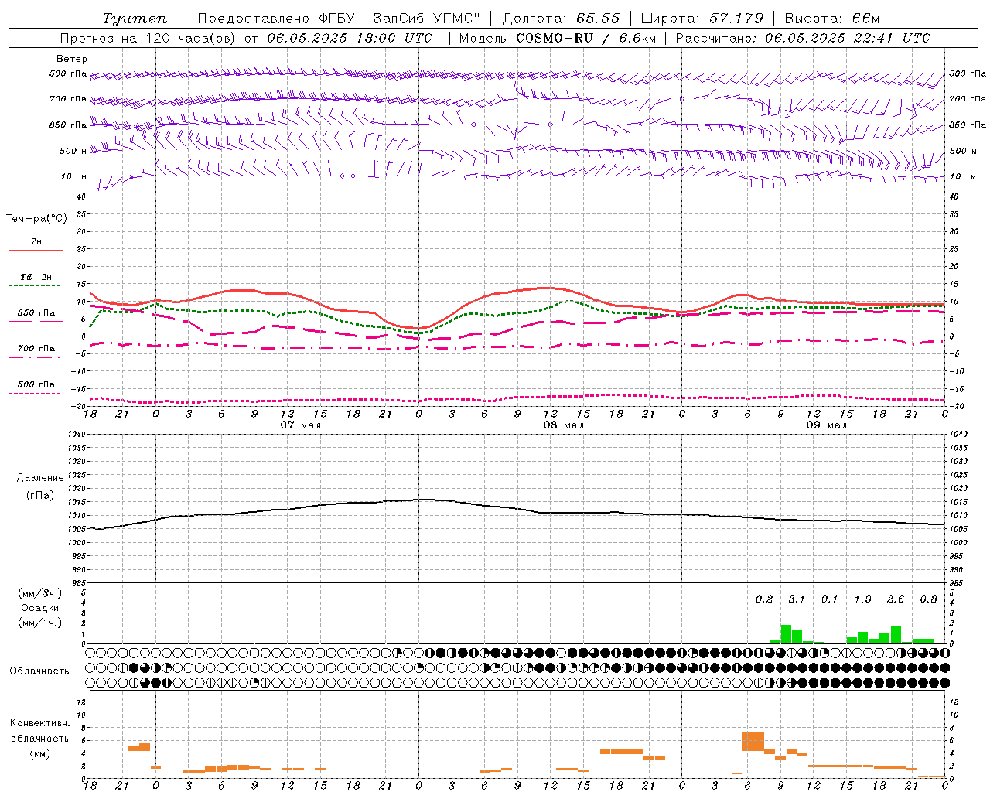This screenshot has width=990, height=792.
Task: Click "Прогноз на 120 часа(ов)" forecast text
Action: pos(148,38)
